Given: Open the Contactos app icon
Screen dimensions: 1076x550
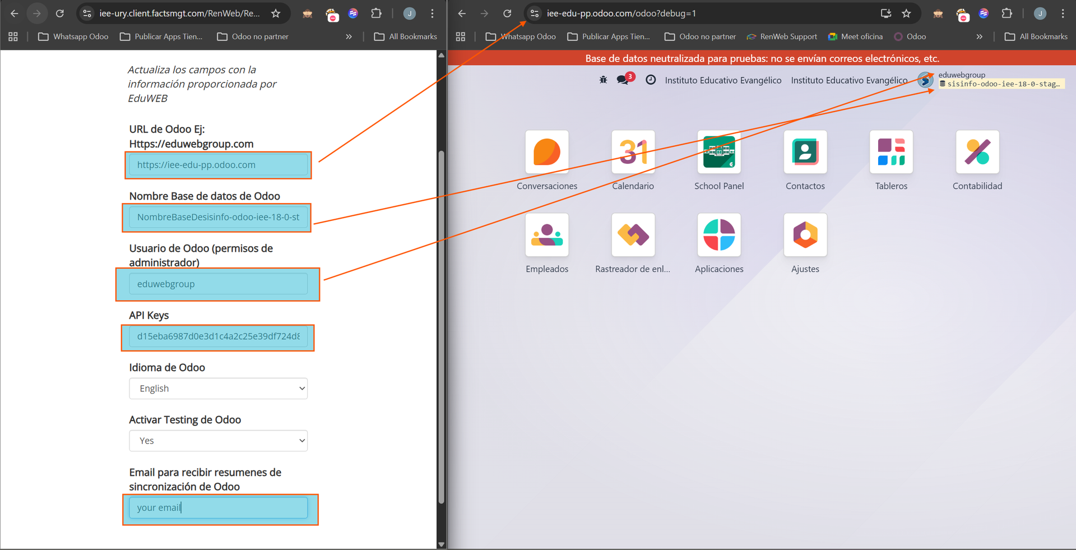Looking at the screenshot, I should tap(805, 152).
